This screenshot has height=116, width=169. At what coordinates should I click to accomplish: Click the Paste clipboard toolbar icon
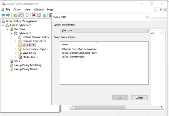point(27,15)
